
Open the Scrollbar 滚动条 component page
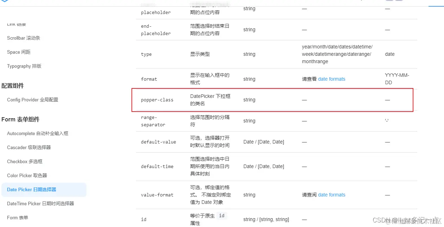(x=23, y=38)
